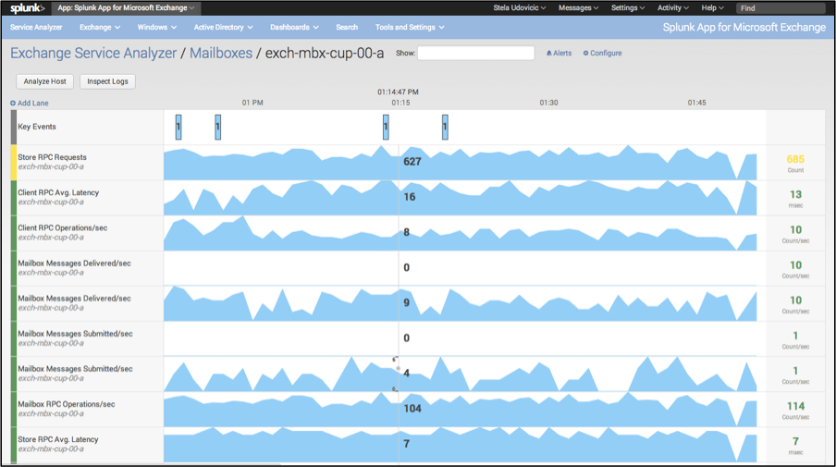Open the Exchange Service Analyzer breadcrumb link
This screenshot has height=467, width=836.
tap(93, 54)
